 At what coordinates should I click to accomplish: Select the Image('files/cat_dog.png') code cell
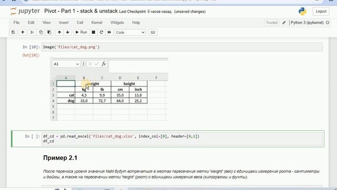182,47
